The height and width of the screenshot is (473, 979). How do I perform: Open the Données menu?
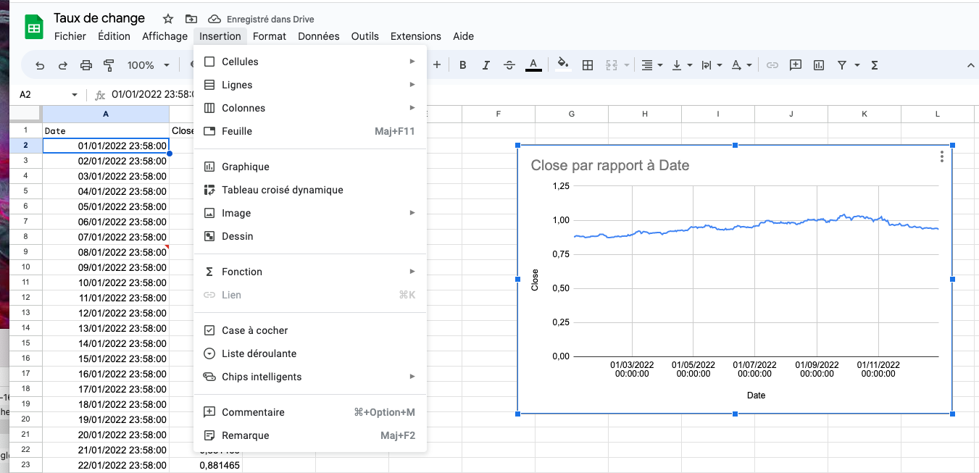tap(318, 35)
